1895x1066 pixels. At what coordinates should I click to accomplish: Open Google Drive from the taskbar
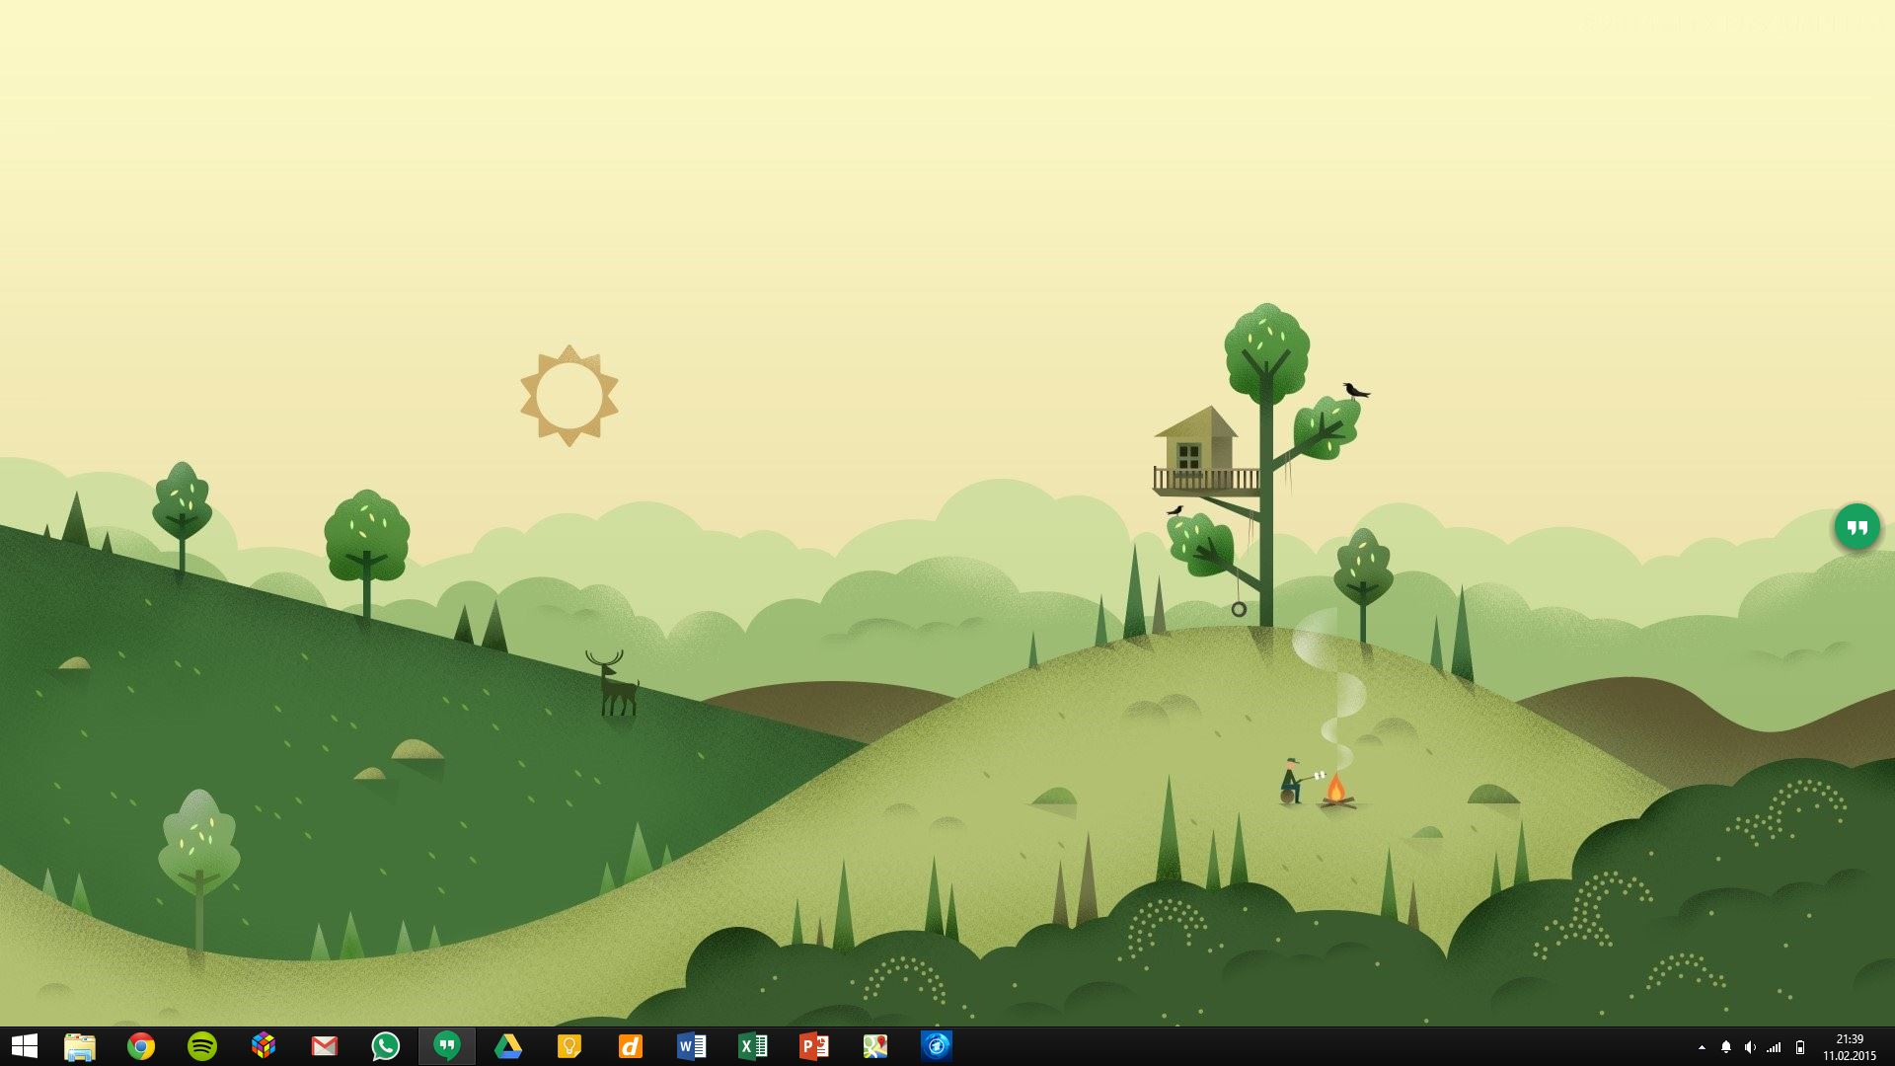508,1046
